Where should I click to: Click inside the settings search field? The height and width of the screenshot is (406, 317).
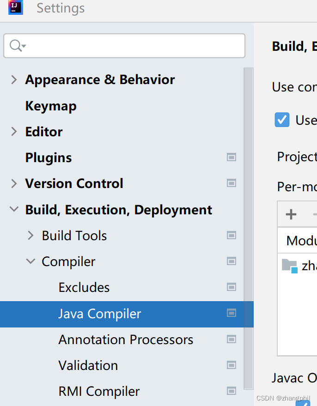pos(124,46)
